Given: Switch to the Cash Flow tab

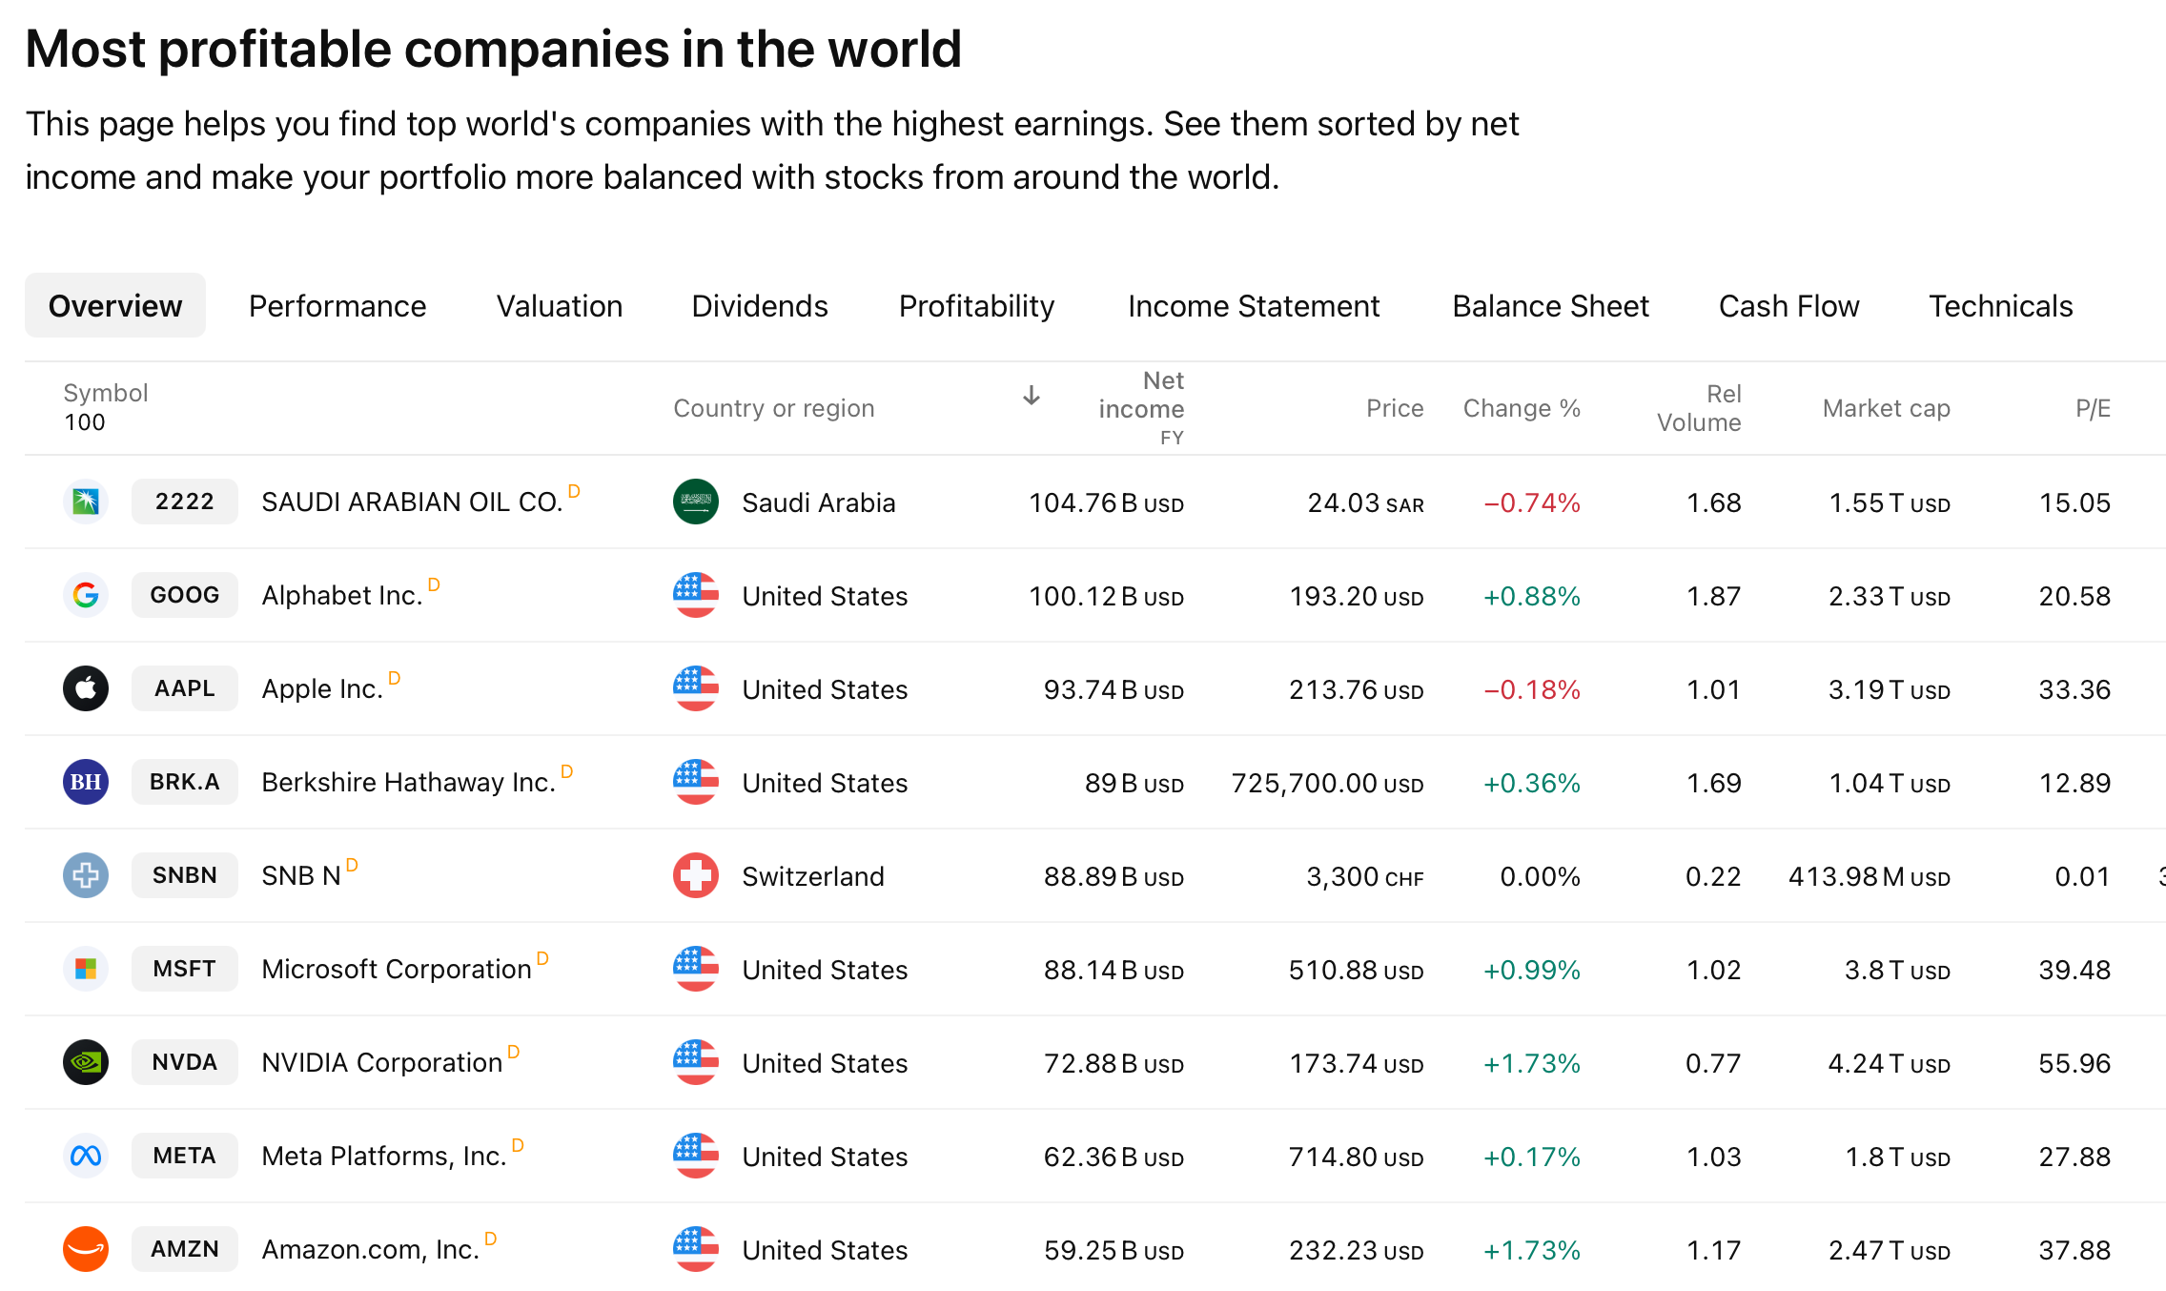Looking at the screenshot, I should 1789,305.
